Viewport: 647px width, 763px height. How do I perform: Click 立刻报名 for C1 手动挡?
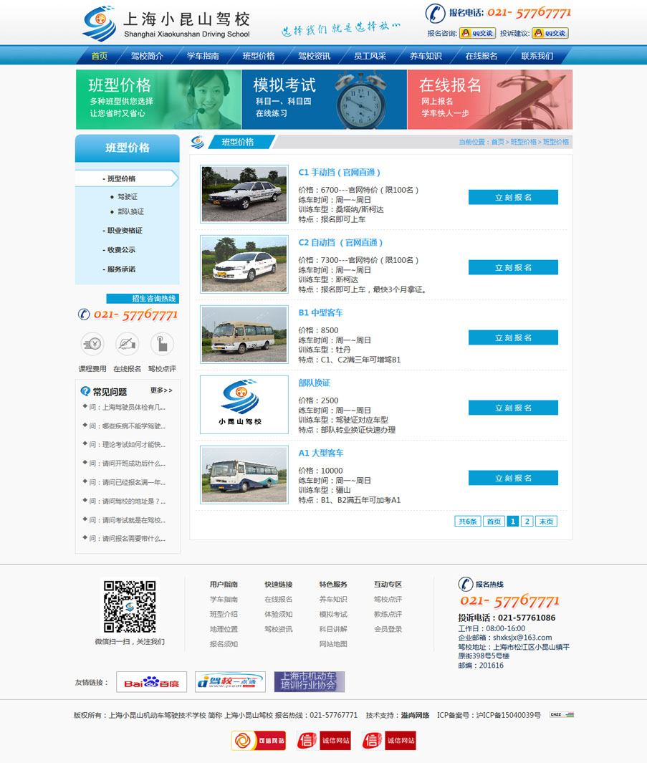coord(513,197)
